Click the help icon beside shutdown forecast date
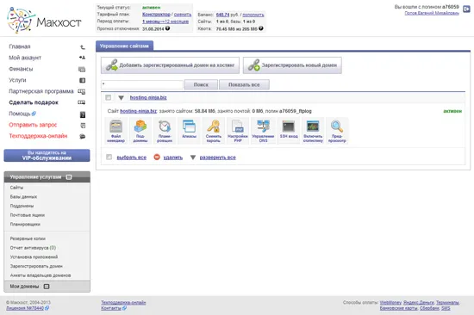The image size is (474, 315). 167,28
